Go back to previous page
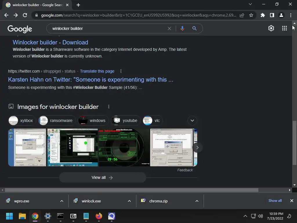The width and height of the screenshot is (297, 223). coord(6,15)
